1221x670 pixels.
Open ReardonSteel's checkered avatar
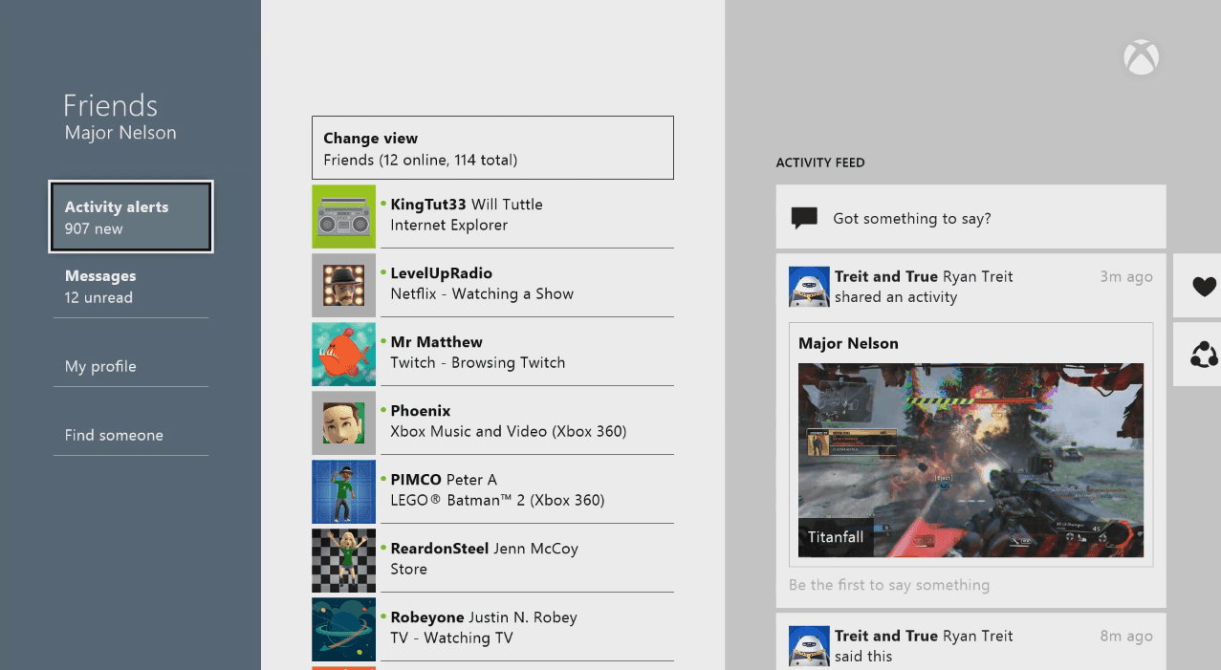click(x=343, y=560)
